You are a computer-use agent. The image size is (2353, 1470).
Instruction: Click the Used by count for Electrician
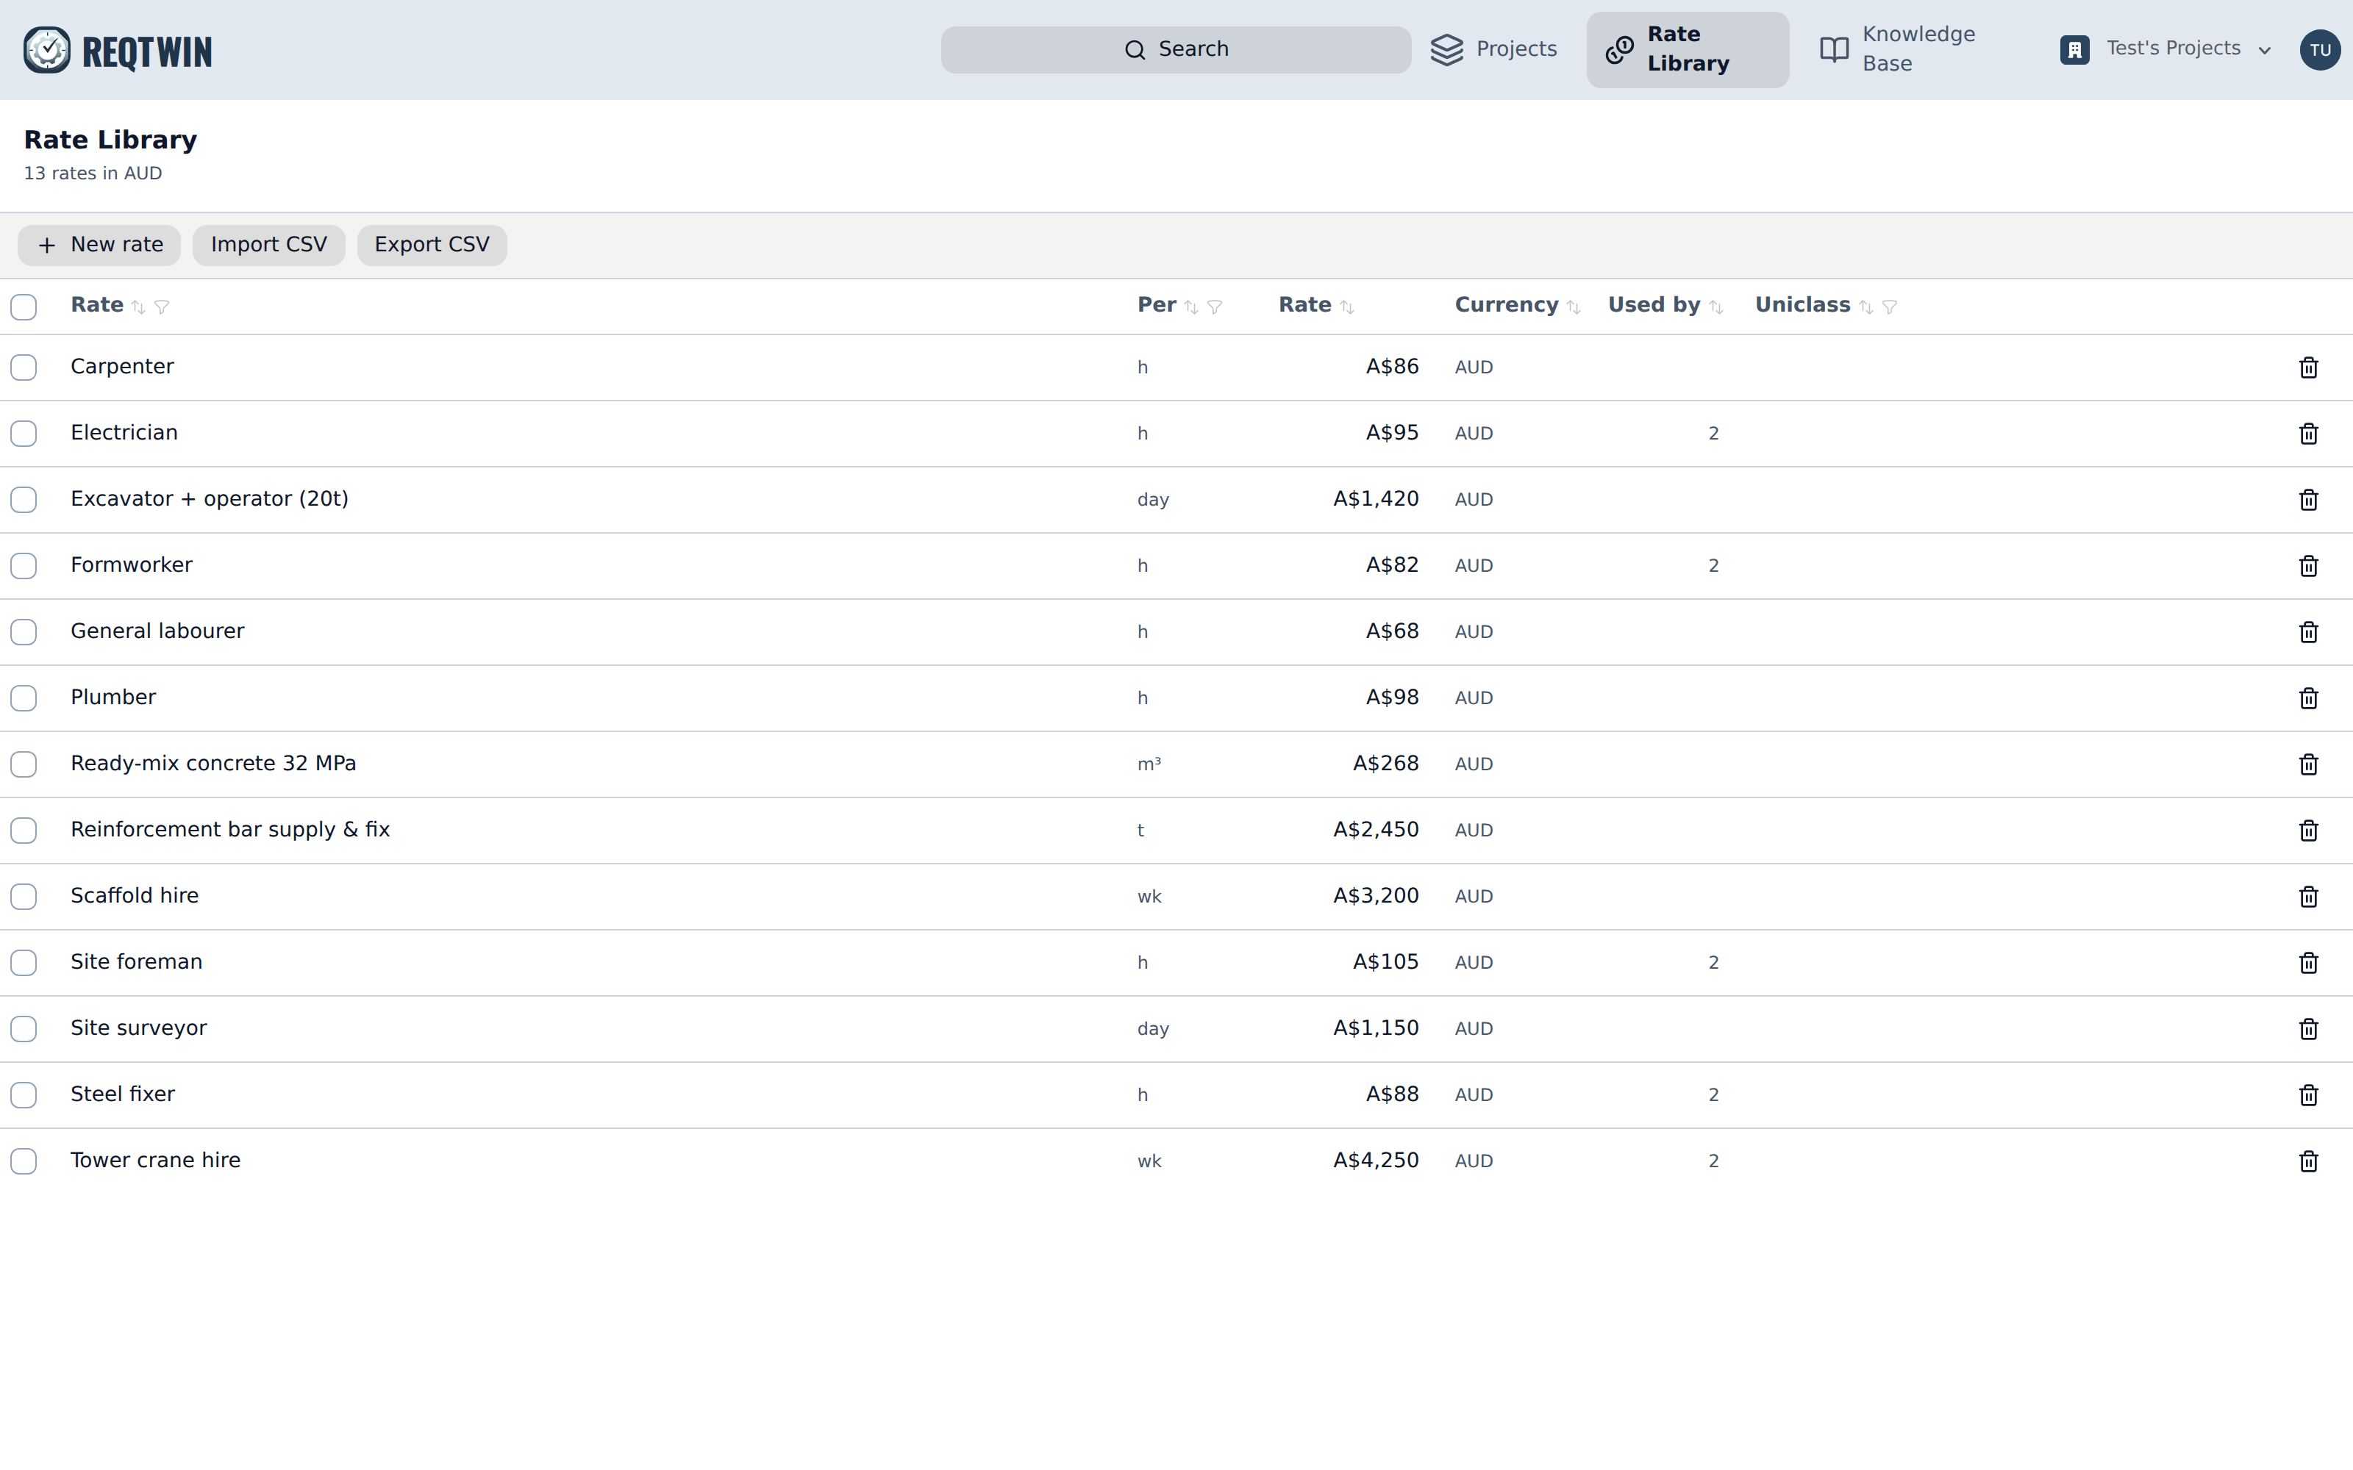[1713, 434]
